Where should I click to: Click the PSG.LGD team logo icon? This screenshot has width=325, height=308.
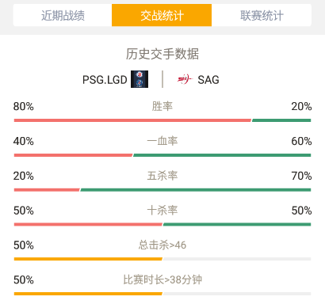[x=140, y=79]
